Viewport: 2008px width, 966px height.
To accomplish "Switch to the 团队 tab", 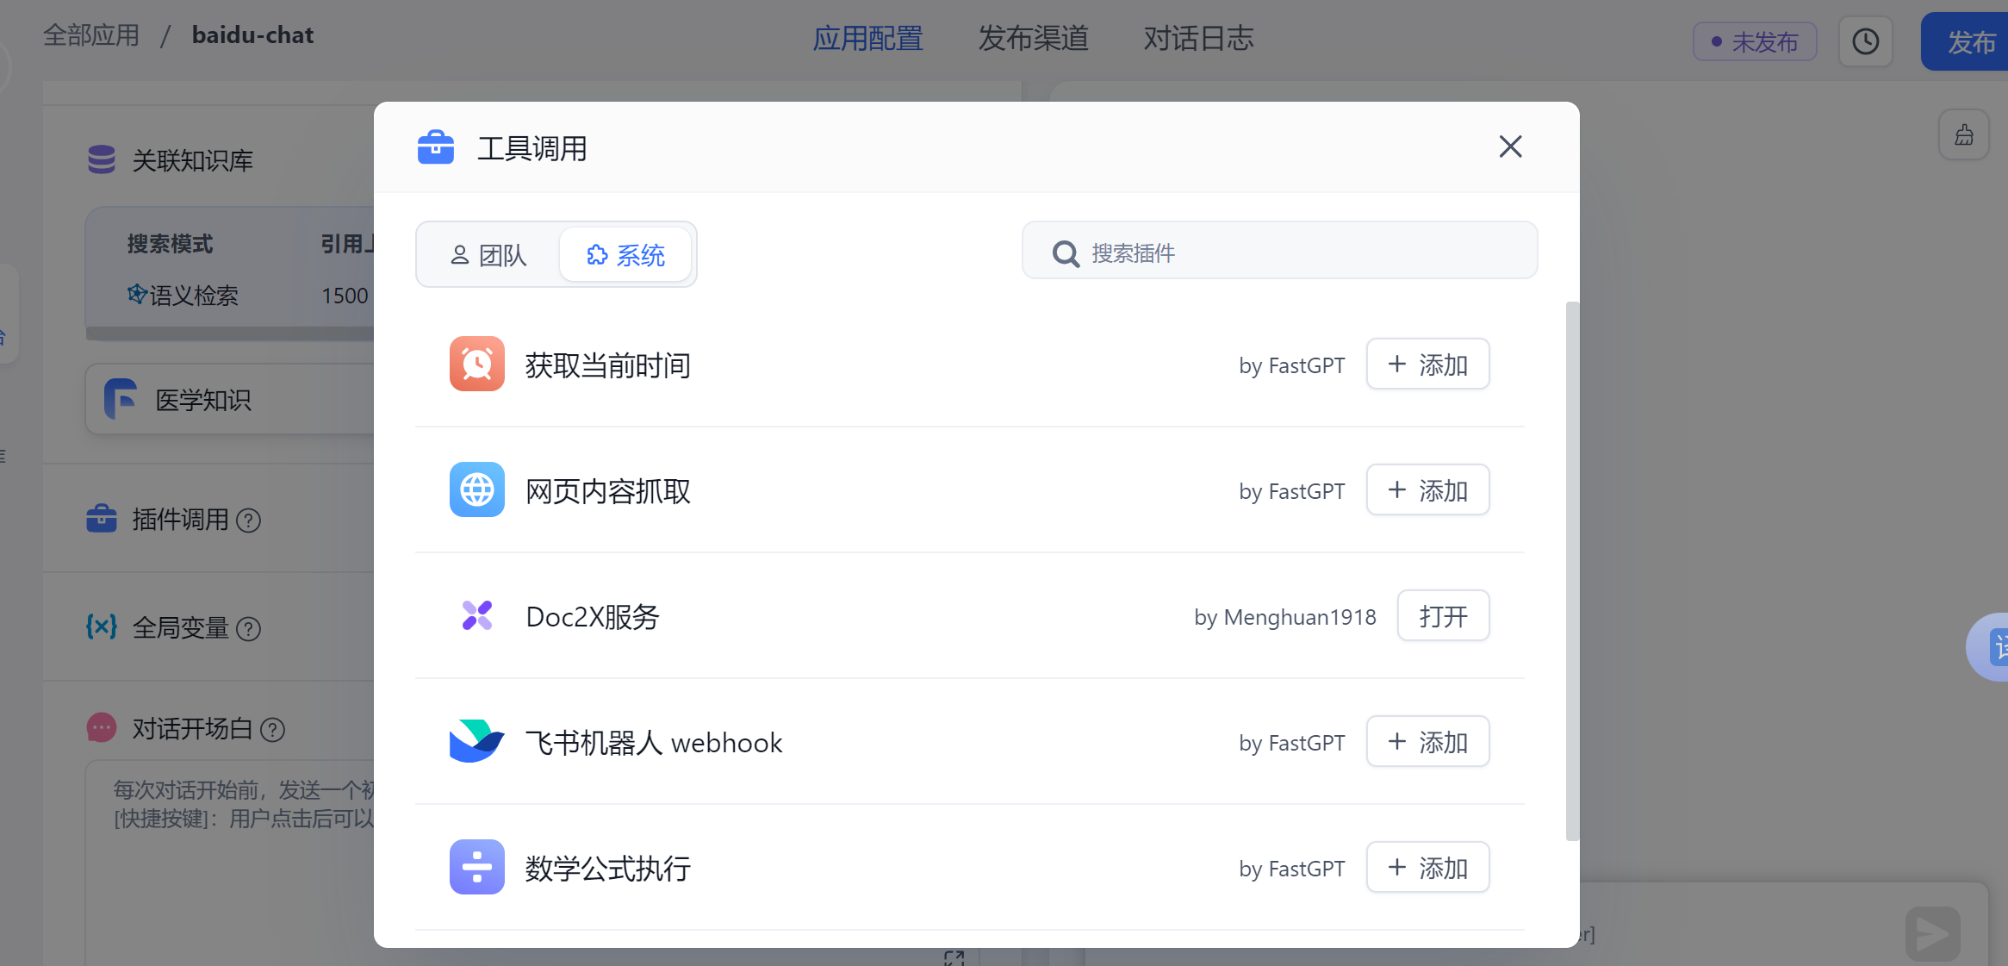I will [x=488, y=255].
